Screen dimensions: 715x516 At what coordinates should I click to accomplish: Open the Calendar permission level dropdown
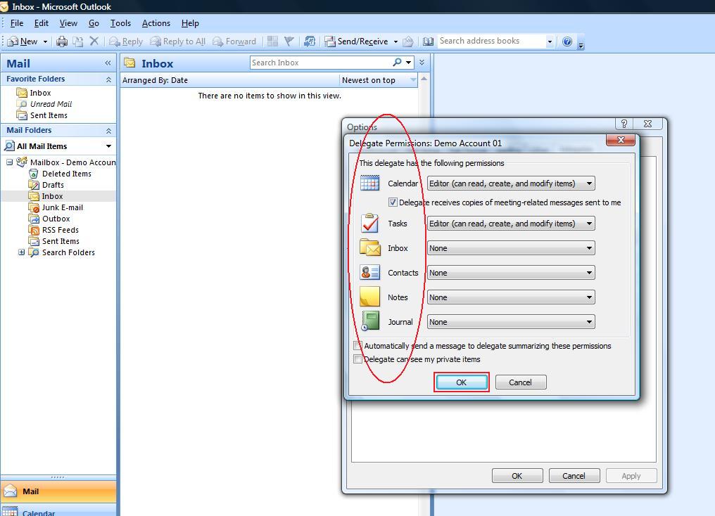pos(588,183)
